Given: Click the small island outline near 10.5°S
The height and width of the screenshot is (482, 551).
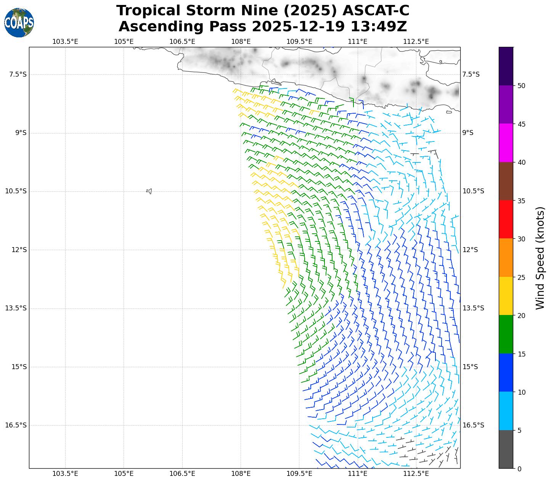Looking at the screenshot, I should (149, 191).
